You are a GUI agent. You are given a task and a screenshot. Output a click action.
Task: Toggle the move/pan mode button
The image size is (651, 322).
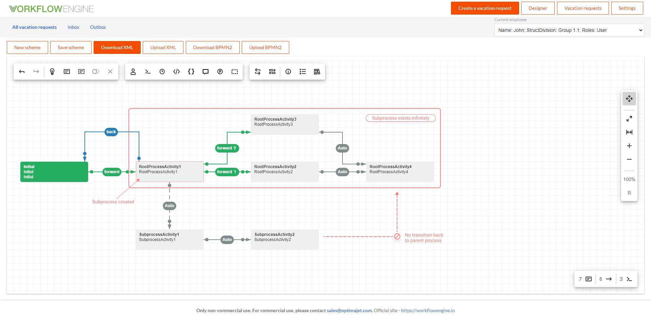pyautogui.click(x=629, y=99)
